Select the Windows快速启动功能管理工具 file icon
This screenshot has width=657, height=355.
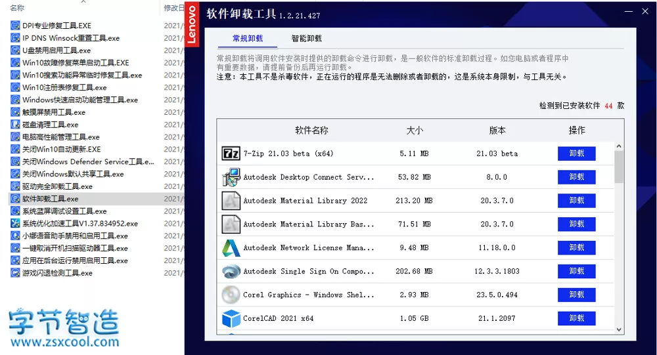pyautogui.click(x=15, y=100)
